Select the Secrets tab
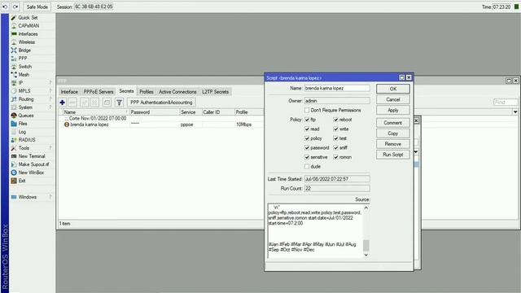The width and height of the screenshot is (521, 293). pyautogui.click(x=126, y=91)
